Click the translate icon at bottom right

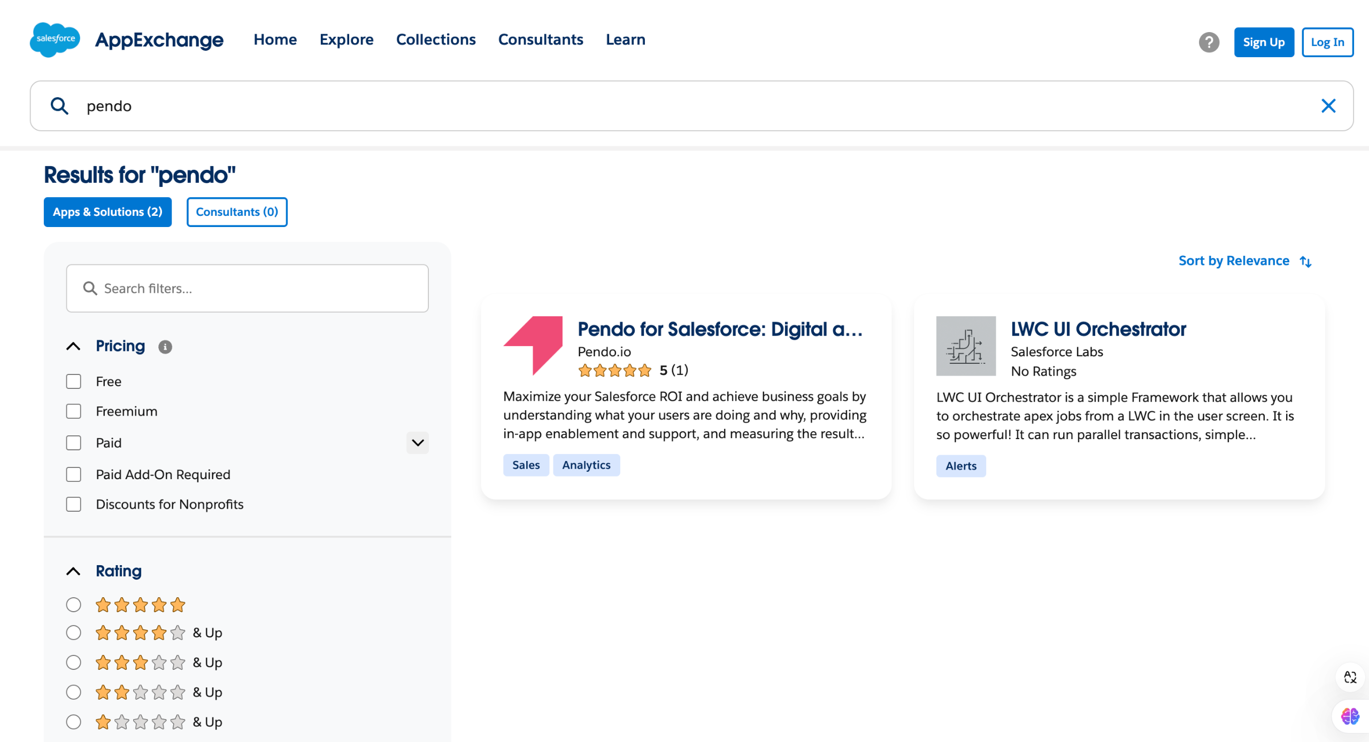click(1350, 677)
